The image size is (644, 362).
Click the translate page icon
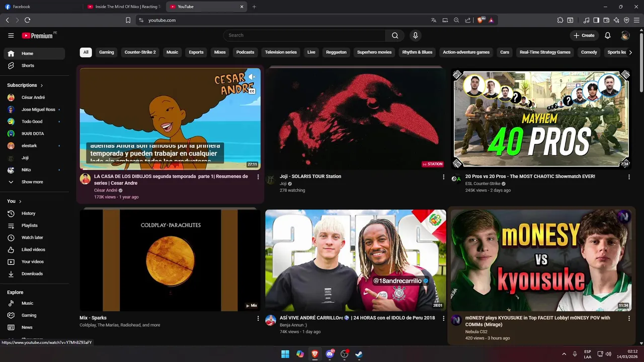pyautogui.click(x=434, y=20)
